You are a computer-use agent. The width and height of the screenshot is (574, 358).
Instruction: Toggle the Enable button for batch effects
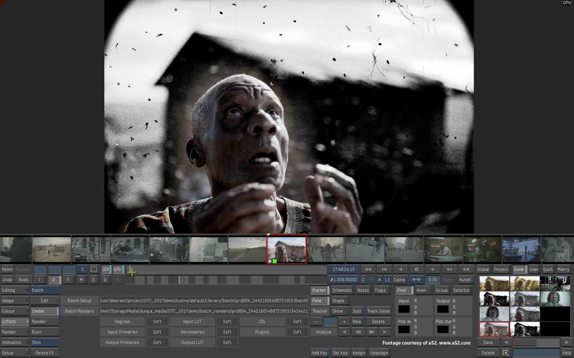tap(45, 311)
